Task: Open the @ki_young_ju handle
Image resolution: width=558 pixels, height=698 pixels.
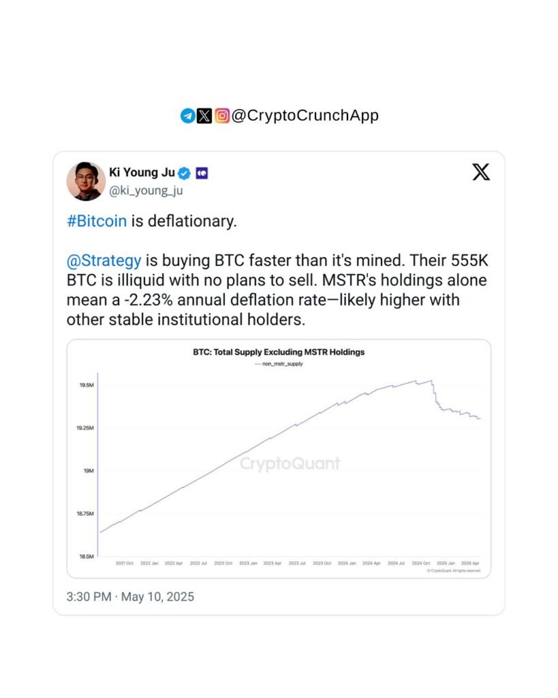Action: [146, 191]
